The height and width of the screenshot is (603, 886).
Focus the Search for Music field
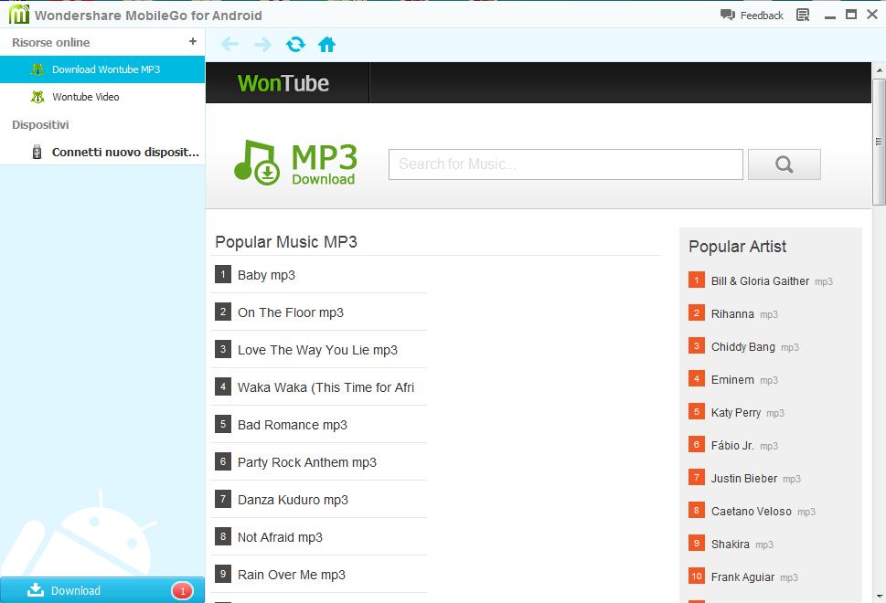pyautogui.click(x=566, y=164)
